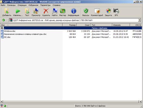The width and height of the screenshot is (143, 108).
Task: Click the packed size 33 154
Action: point(87,34)
